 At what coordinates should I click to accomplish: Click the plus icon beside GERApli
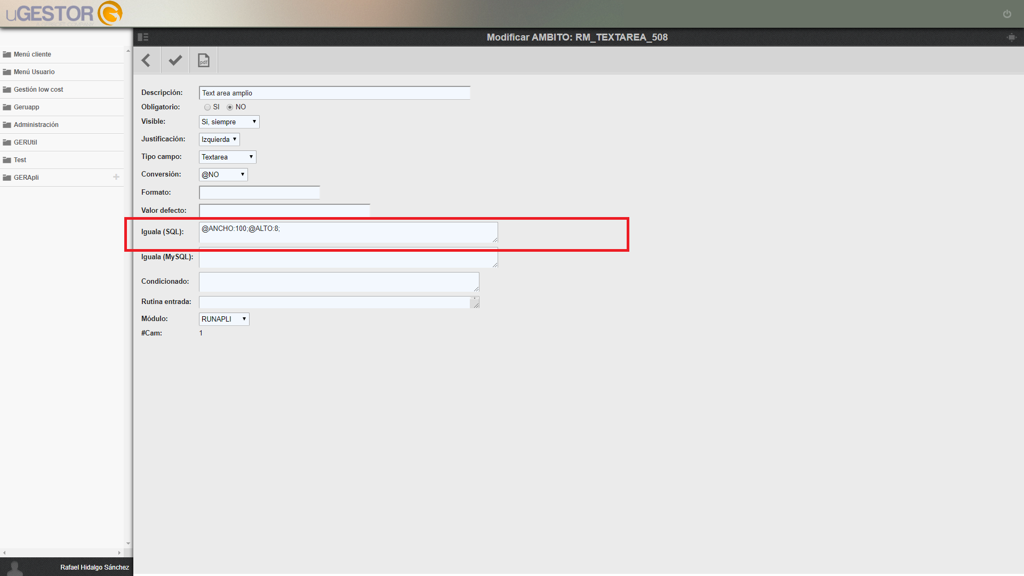point(116,177)
